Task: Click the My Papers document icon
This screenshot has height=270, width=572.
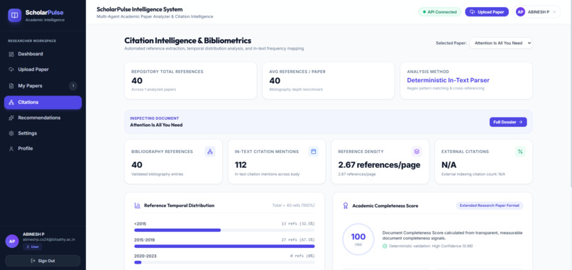Action: point(11,86)
